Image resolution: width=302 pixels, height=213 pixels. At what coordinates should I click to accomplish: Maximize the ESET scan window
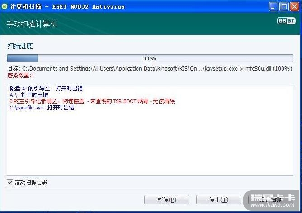[x=284, y=7]
